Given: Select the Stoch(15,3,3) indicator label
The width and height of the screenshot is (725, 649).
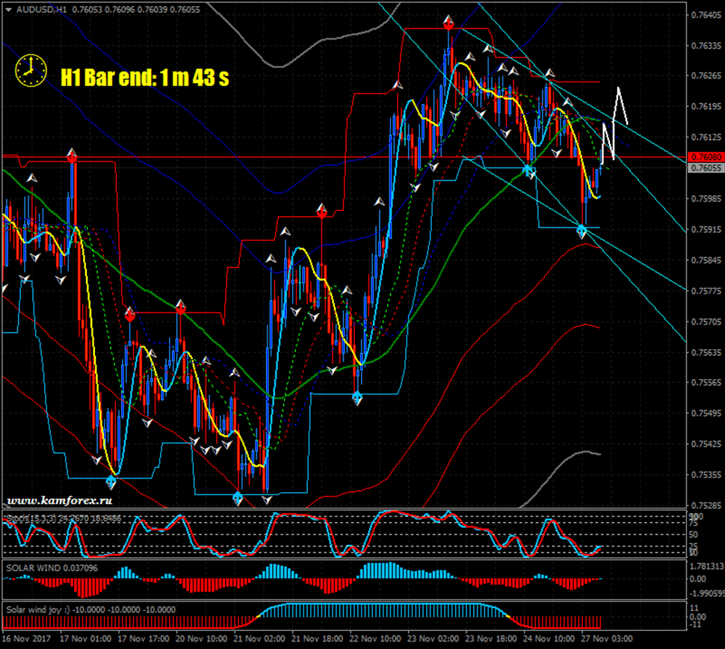Looking at the screenshot, I should coord(64,519).
